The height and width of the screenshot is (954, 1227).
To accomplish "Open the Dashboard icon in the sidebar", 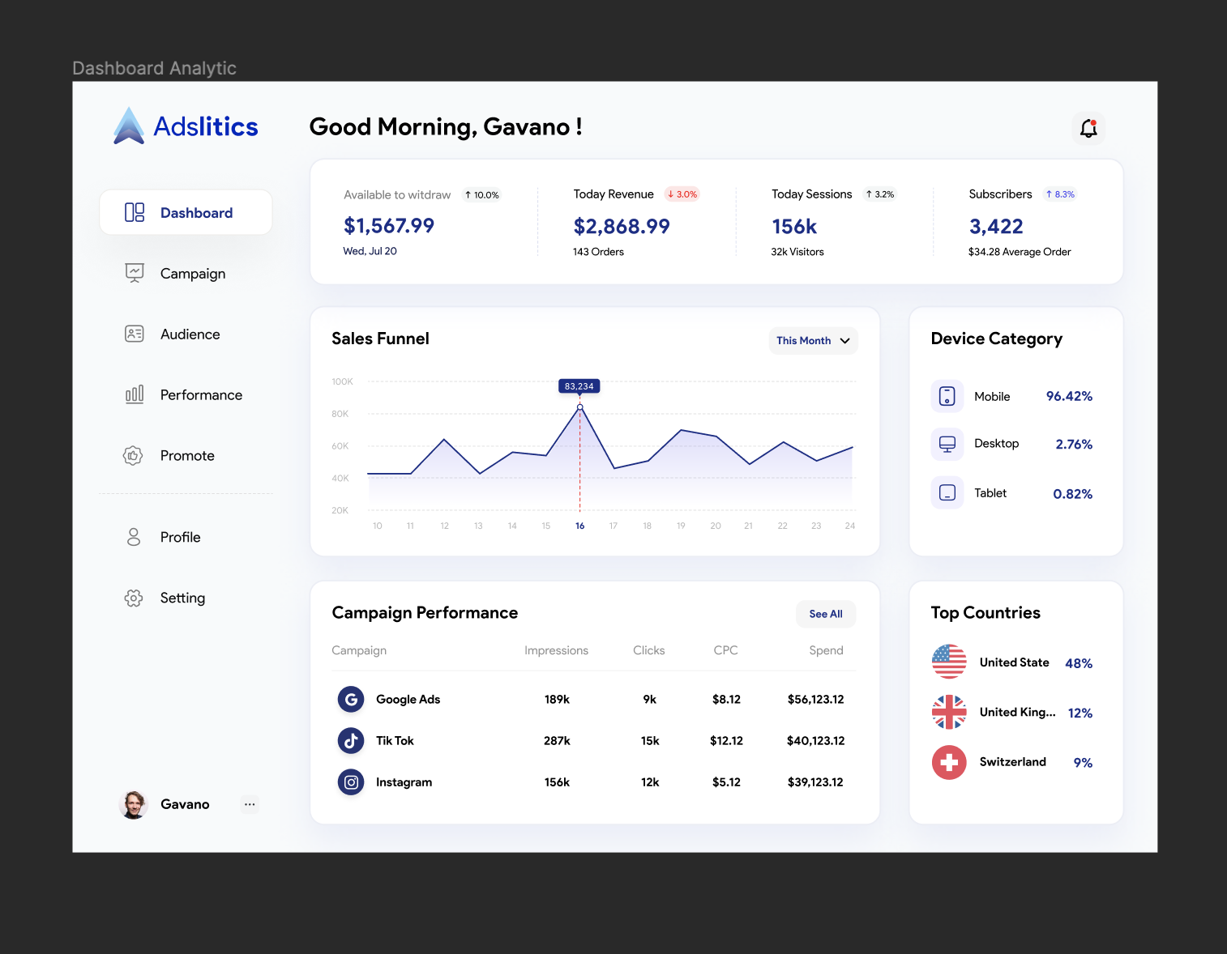I will [133, 211].
